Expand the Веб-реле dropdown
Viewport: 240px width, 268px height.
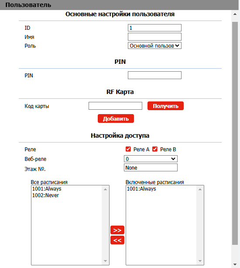(151, 159)
